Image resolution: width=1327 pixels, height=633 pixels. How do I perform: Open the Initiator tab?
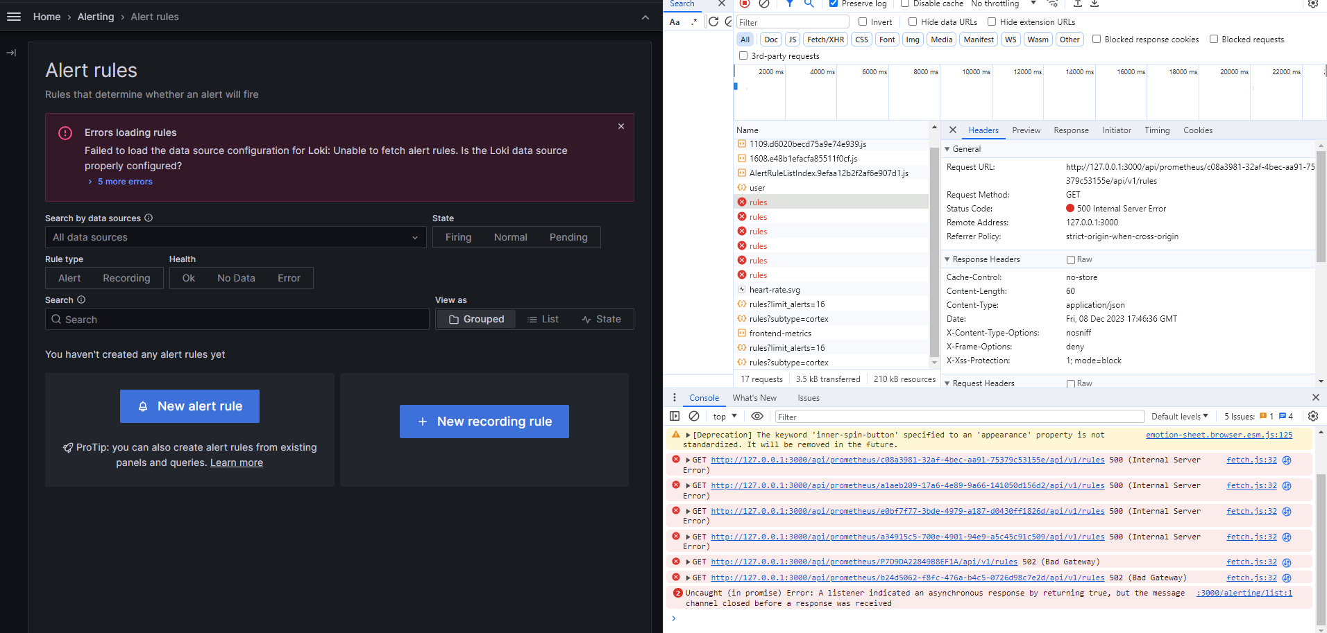[x=1117, y=130]
